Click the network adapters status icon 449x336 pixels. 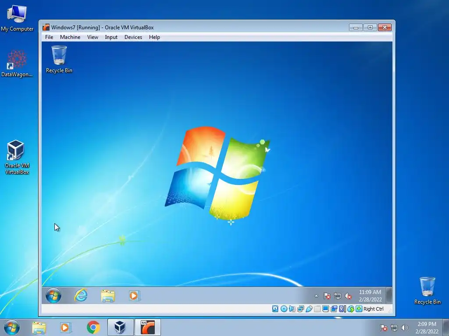300,309
